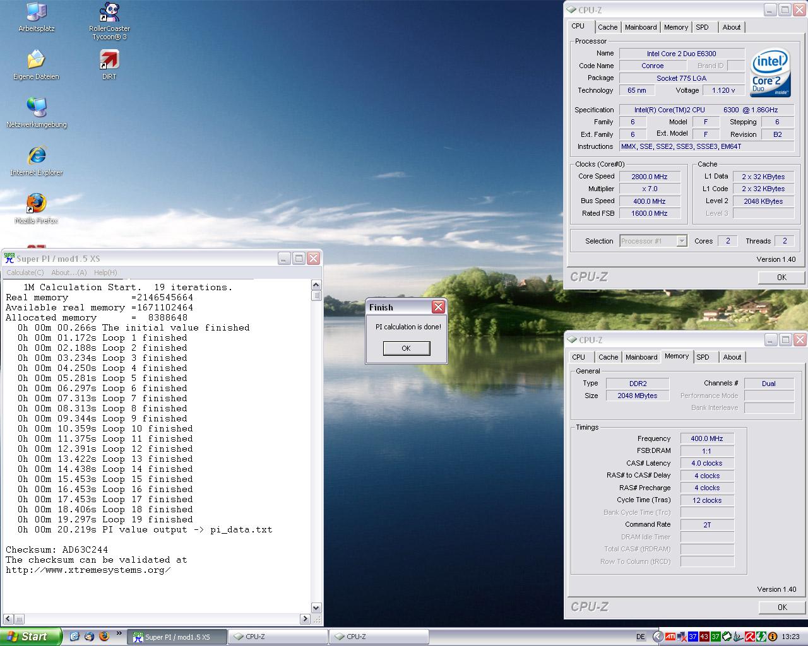
Task: Click Super PI title bar icon
Action: pyautogui.click(x=9, y=258)
